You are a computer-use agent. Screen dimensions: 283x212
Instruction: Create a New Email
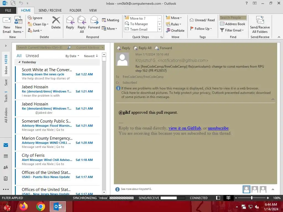[7, 25]
